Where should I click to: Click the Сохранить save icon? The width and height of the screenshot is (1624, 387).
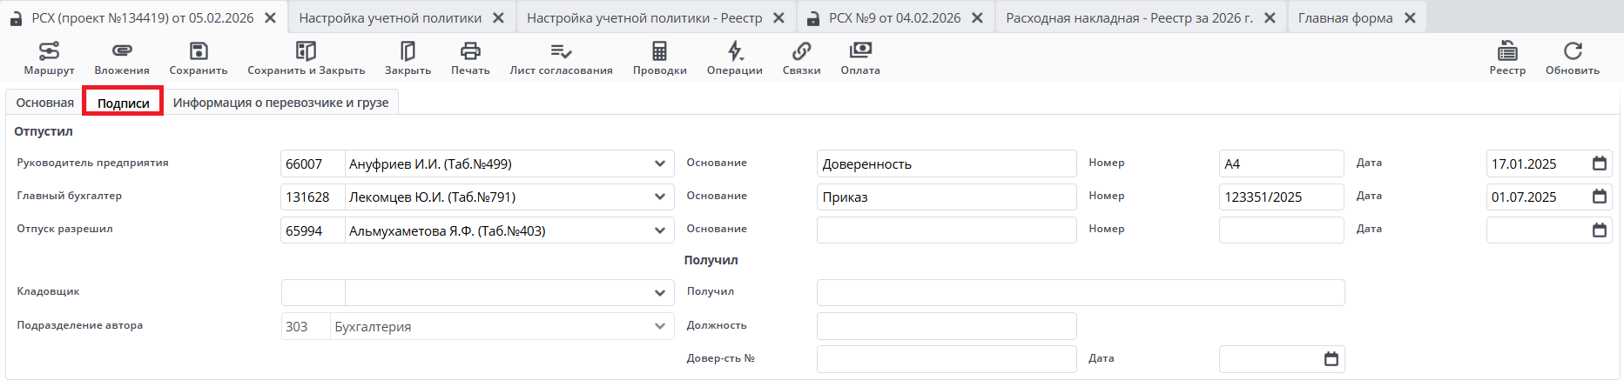[199, 51]
